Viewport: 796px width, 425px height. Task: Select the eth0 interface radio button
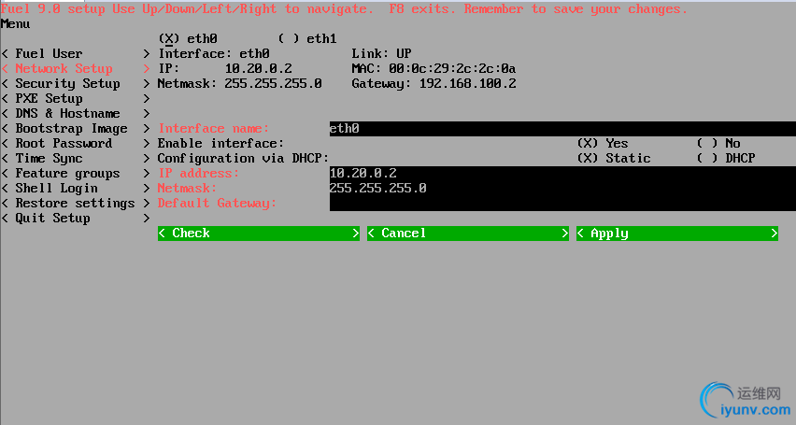point(189,38)
